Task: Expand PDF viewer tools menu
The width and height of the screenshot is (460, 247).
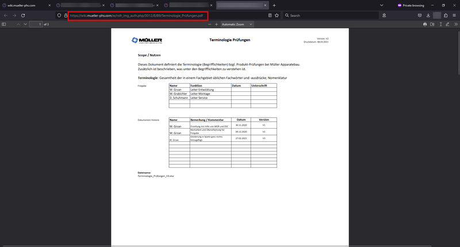Action: click(455, 25)
